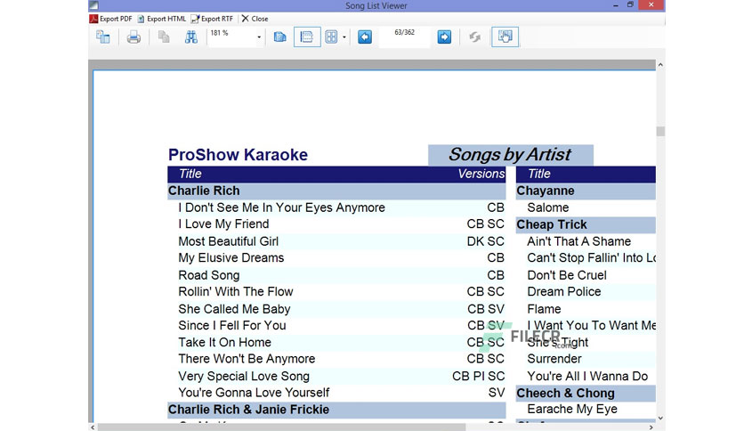Toggle continuous page view mode
The image size is (744, 431).
307,37
